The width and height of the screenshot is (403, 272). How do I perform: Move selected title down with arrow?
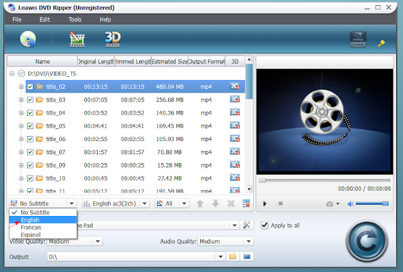click(x=215, y=203)
